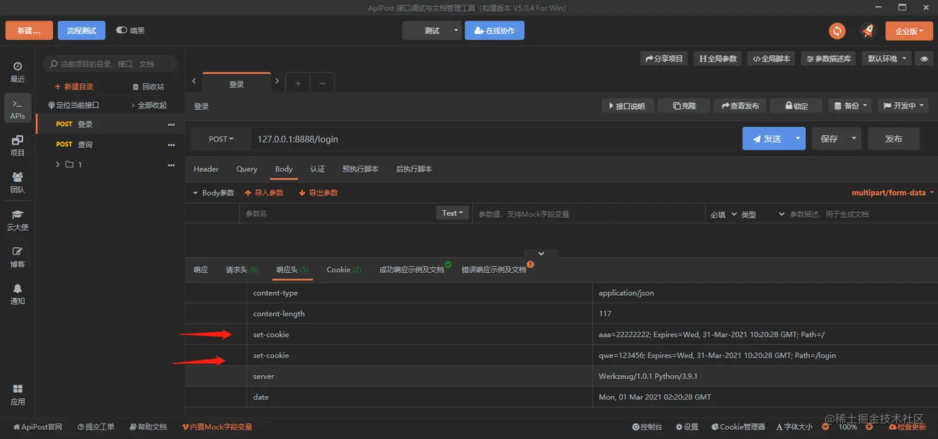Click the directory search input field
938x439 pixels.
coord(110,64)
